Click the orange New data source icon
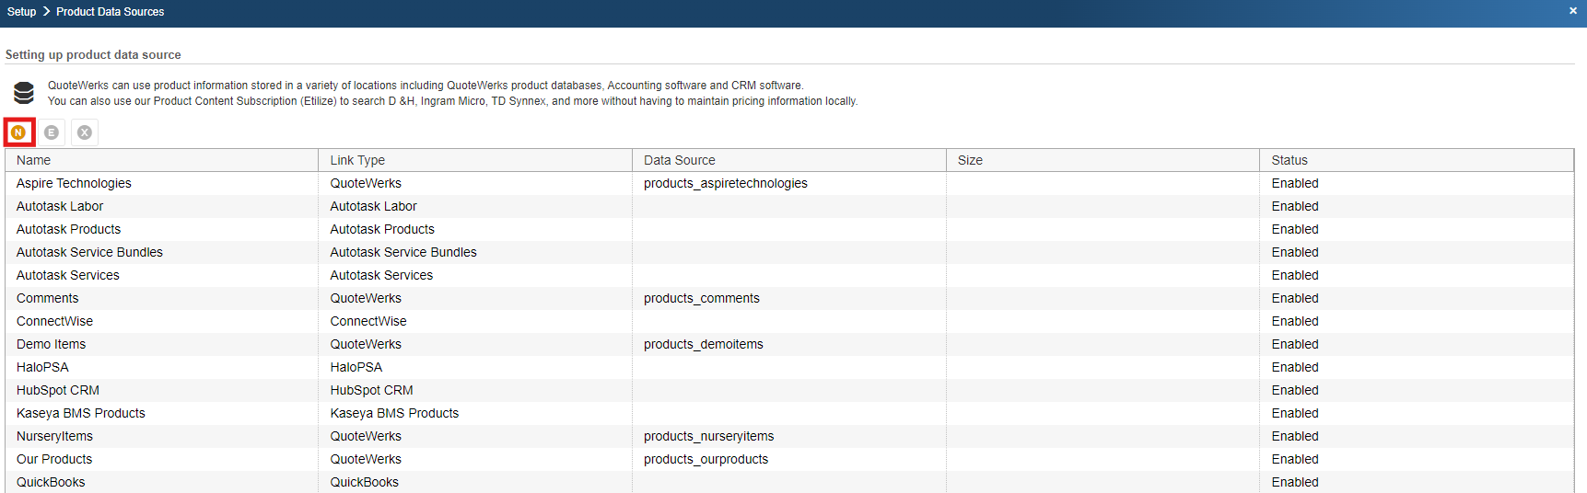 pos(18,132)
